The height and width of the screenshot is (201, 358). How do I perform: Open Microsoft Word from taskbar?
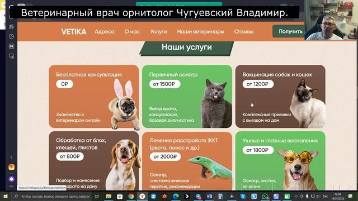(x=209, y=196)
